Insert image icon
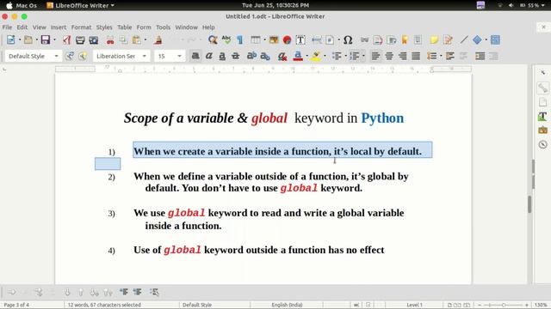551x309 pixels. (274, 40)
